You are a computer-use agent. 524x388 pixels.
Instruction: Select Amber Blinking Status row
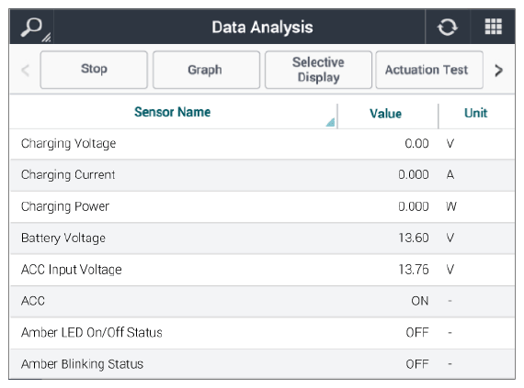point(262,364)
